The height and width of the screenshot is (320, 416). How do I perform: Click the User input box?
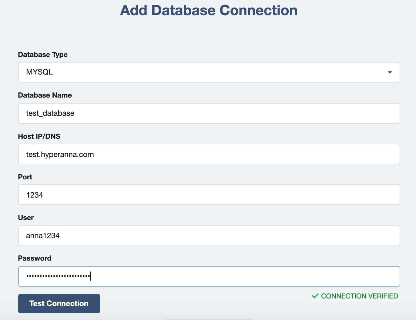click(209, 235)
